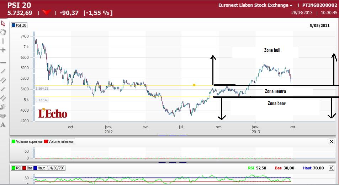Click the red down-trend arrow indicator
This screenshot has height=185, width=339.
[x=47, y=12]
